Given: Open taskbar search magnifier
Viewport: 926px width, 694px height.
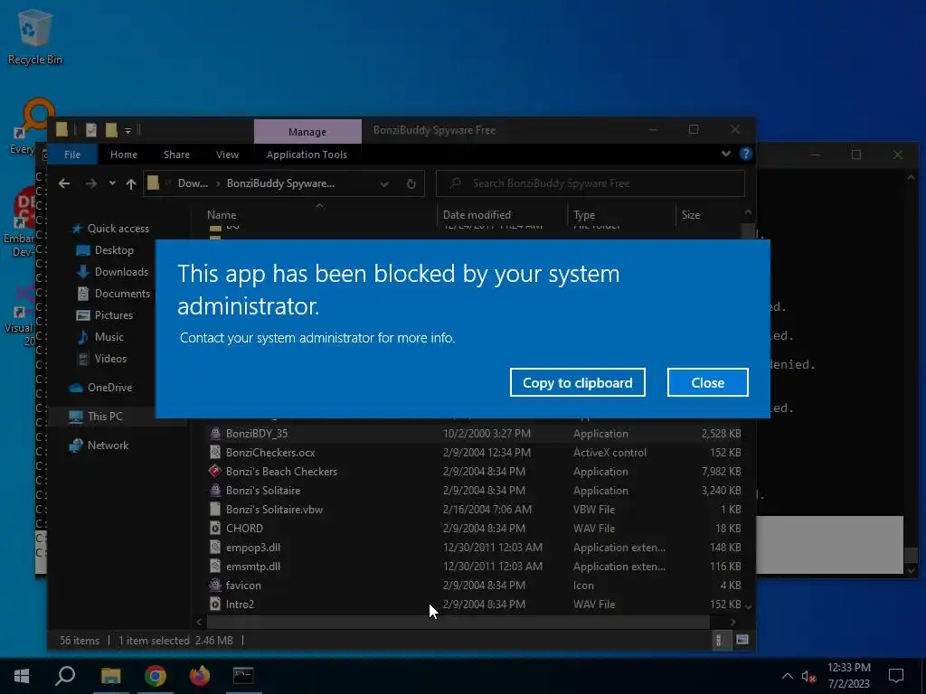Looking at the screenshot, I should pos(65,676).
